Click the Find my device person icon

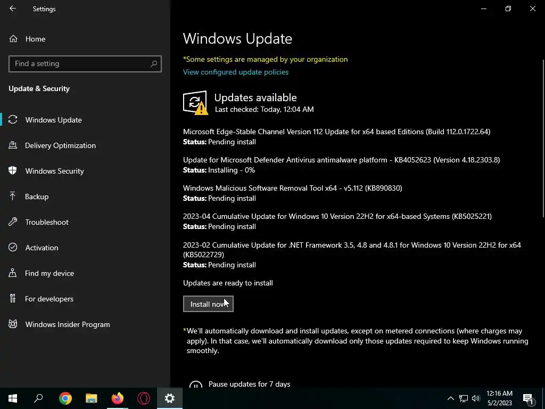(13, 273)
